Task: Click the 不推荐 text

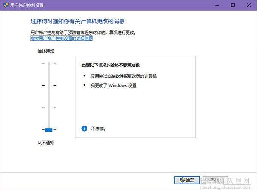Action: click(99, 129)
